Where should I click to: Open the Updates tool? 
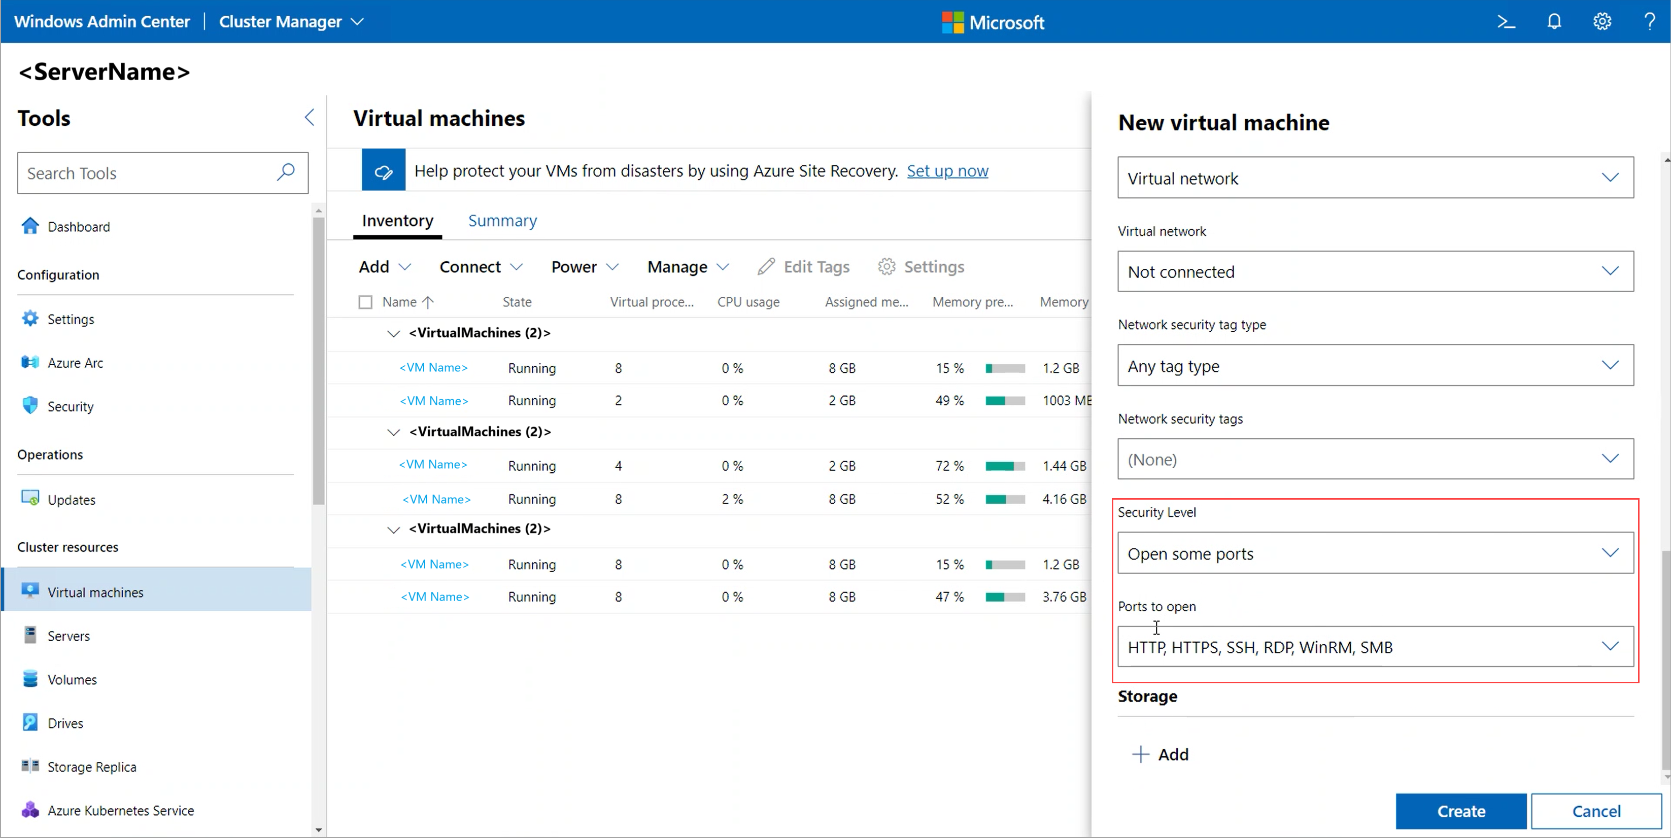coord(72,500)
